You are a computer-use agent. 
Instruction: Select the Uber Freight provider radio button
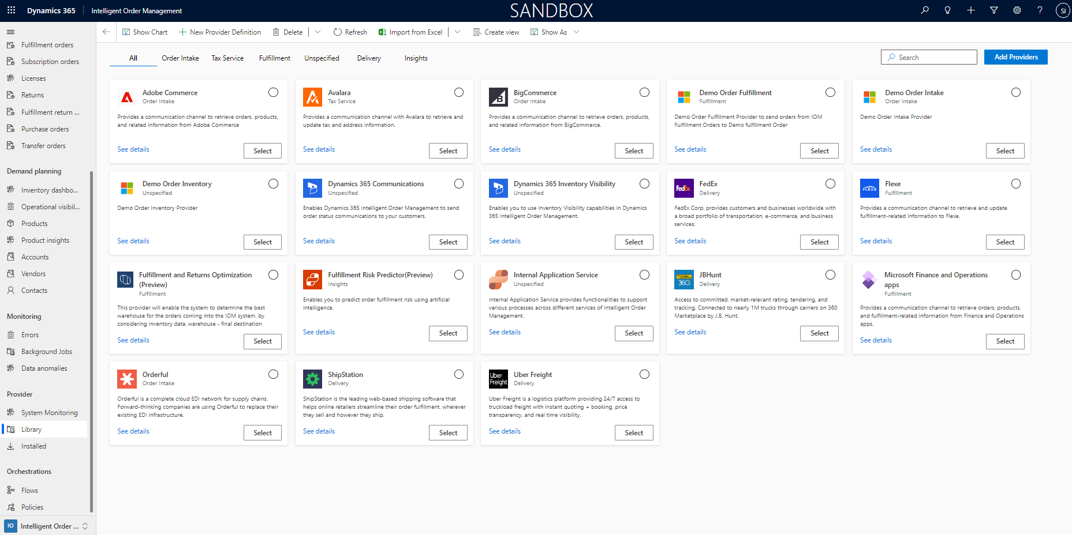pos(644,374)
